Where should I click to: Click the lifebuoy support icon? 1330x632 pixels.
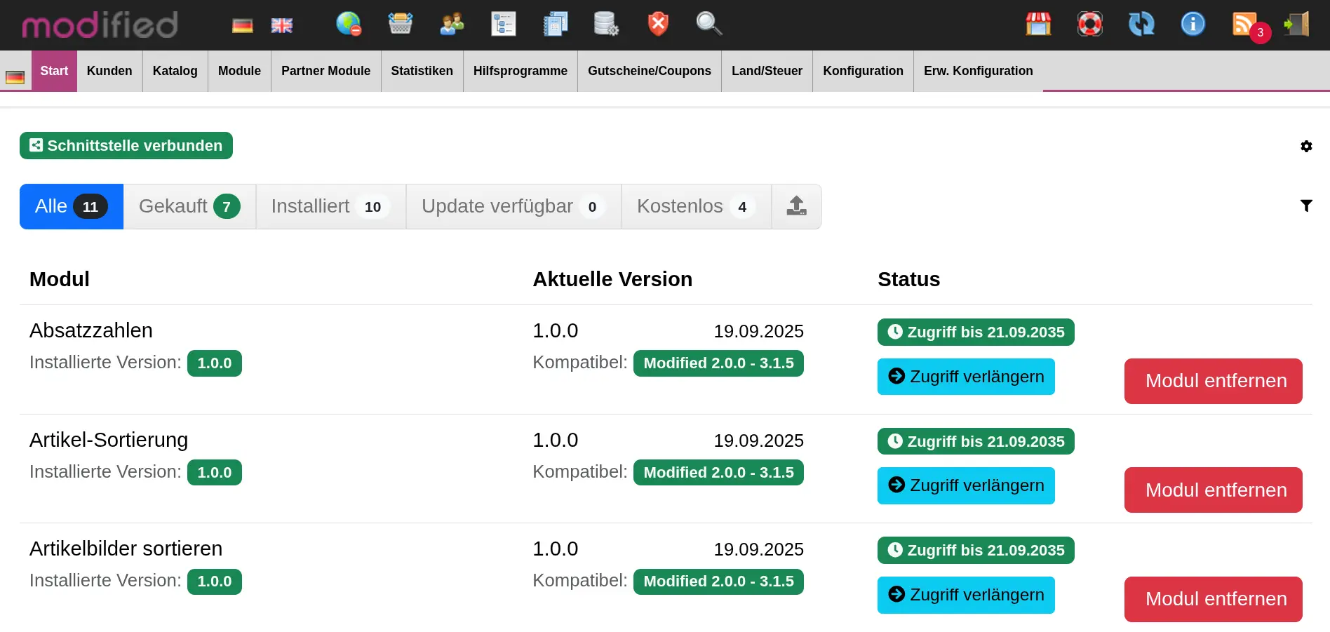[x=1089, y=25]
